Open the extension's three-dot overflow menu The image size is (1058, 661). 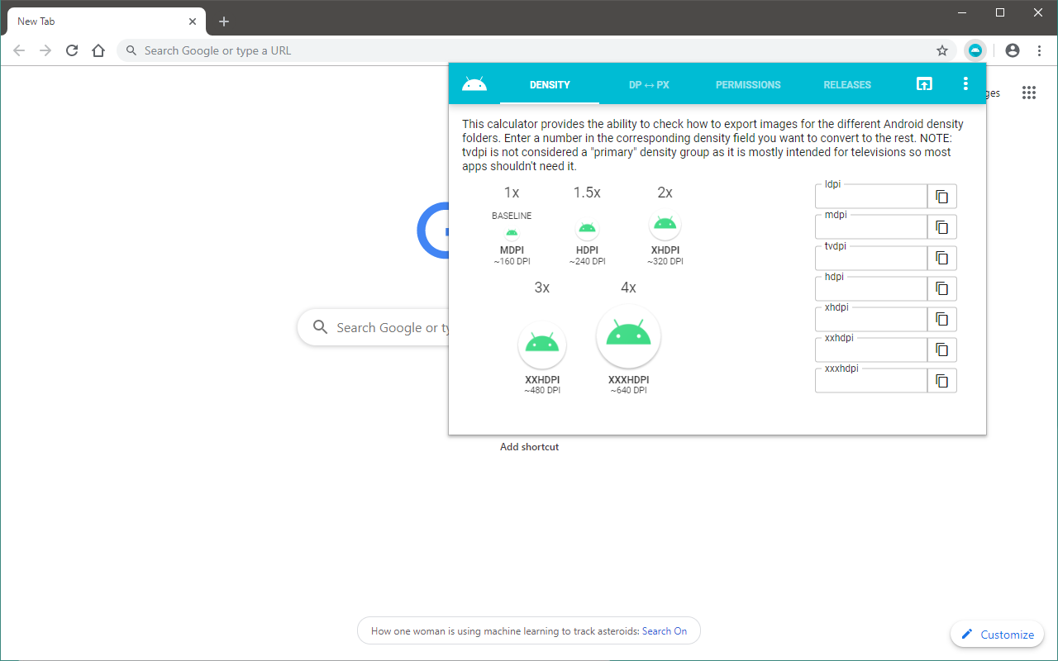(x=965, y=83)
